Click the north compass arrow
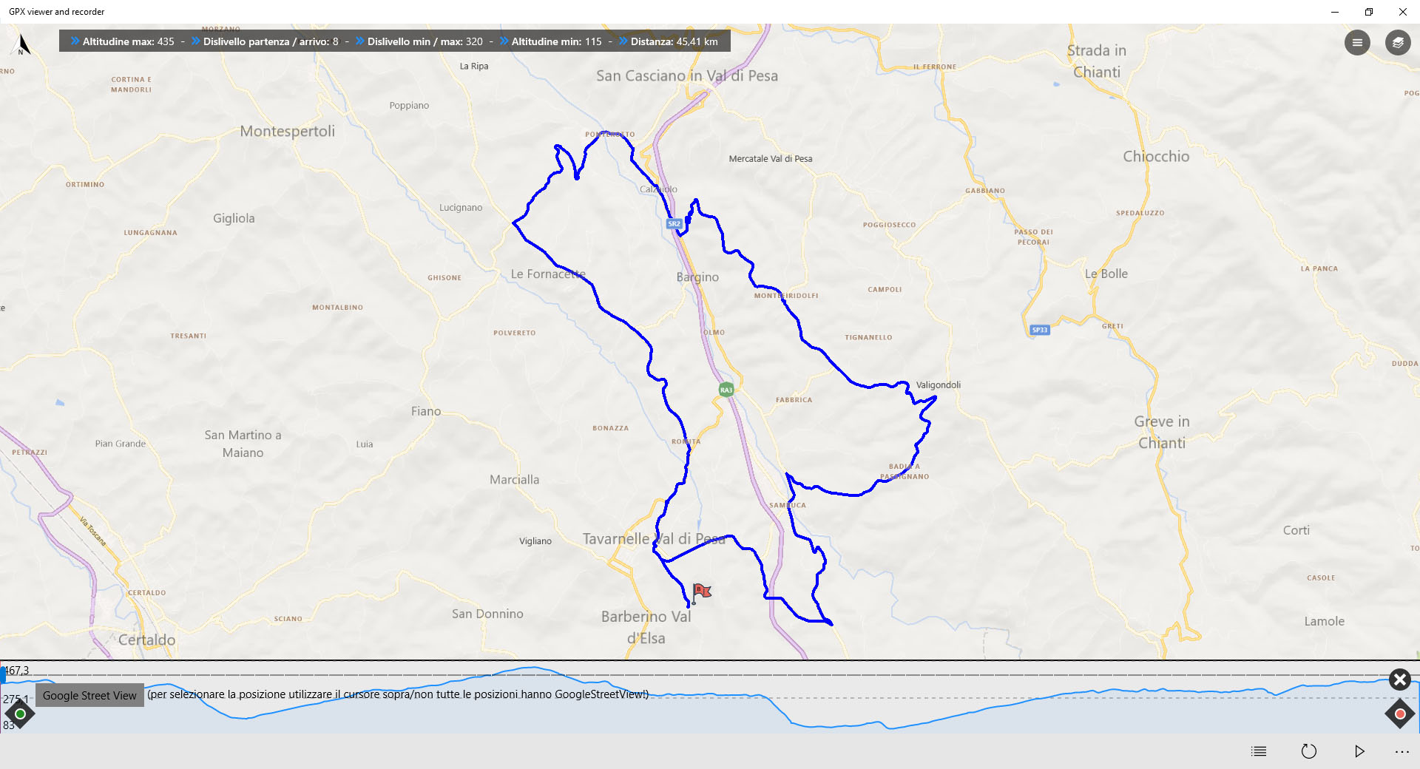1420x769 pixels. [x=22, y=45]
